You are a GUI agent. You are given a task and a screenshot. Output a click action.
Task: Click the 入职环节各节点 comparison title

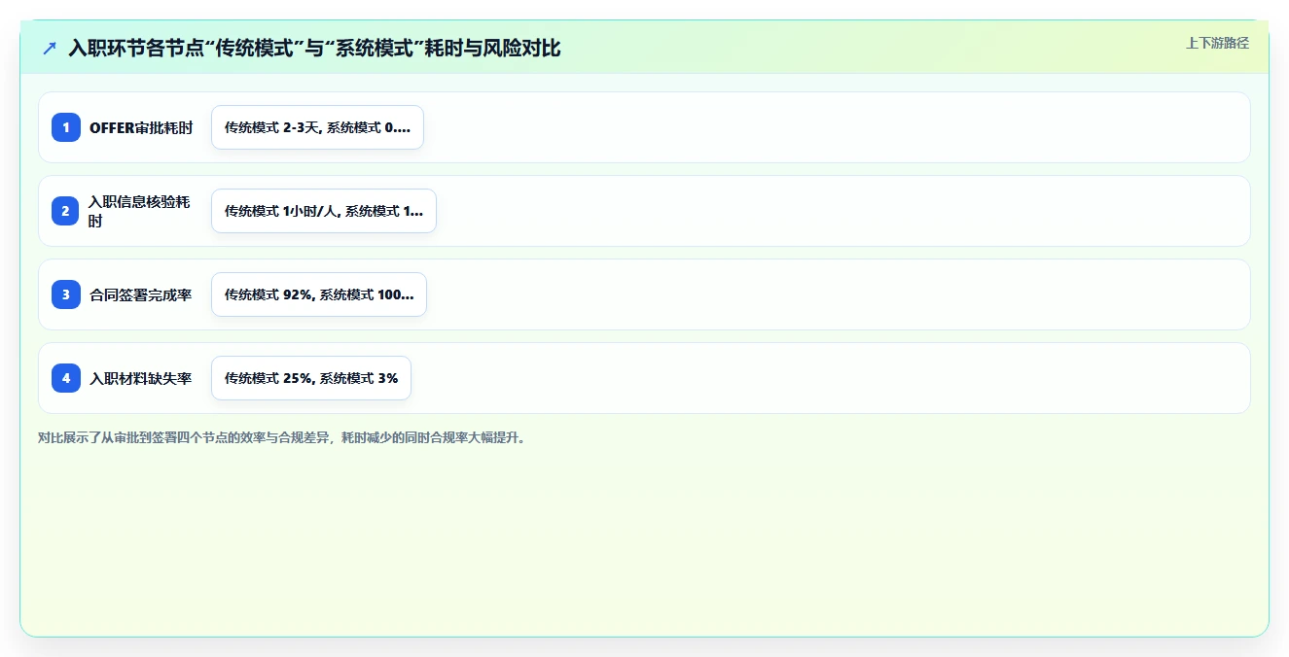coord(314,48)
